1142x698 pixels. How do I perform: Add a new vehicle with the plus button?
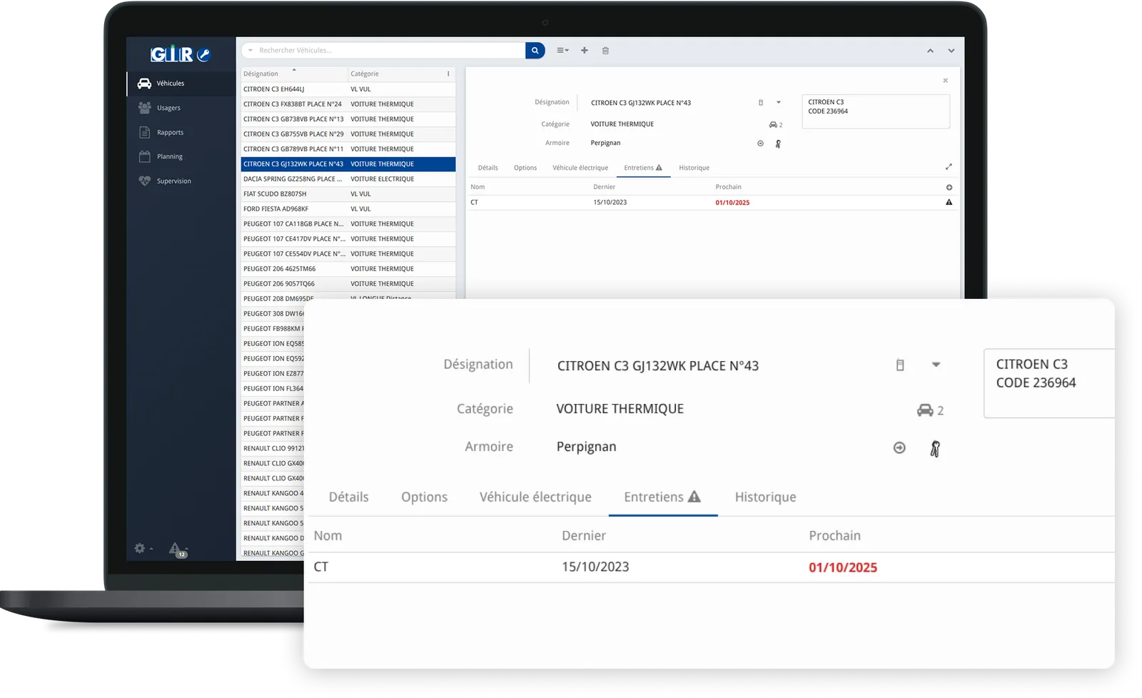[x=584, y=51]
